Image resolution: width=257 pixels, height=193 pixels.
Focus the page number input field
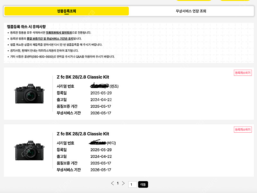pyautogui.click(x=132, y=184)
